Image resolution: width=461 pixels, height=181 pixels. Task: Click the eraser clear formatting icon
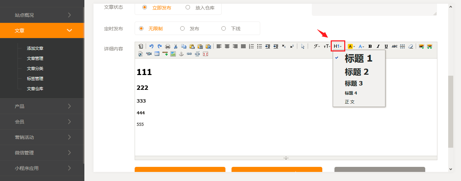point(410,46)
